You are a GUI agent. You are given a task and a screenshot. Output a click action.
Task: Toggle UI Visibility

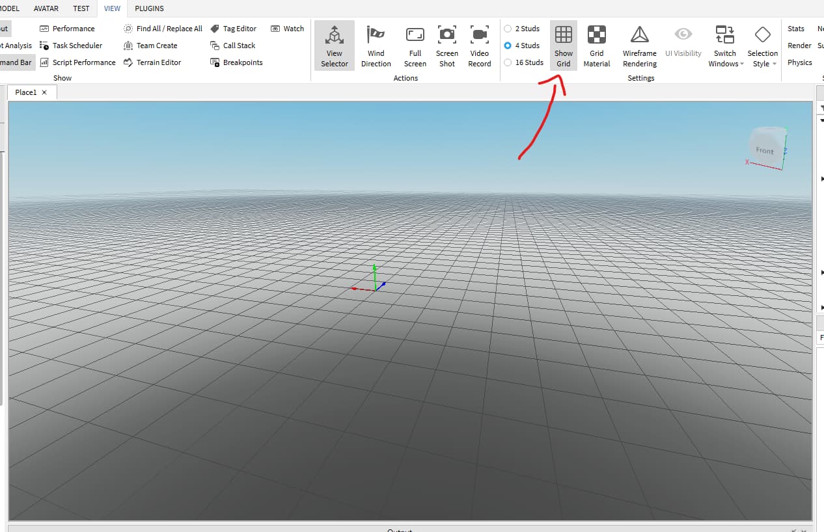pos(683,45)
